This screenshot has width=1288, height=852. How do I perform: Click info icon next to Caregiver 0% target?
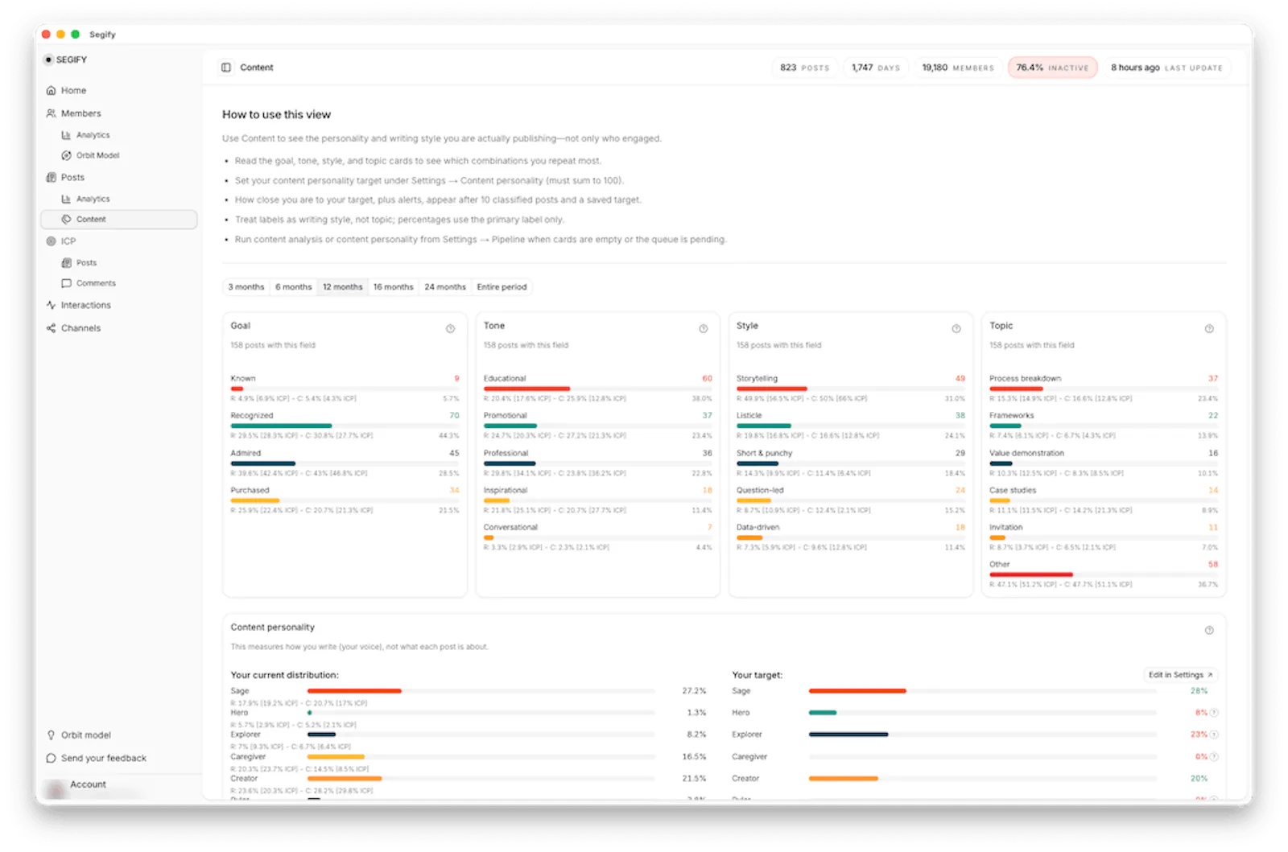pos(1214,756)
